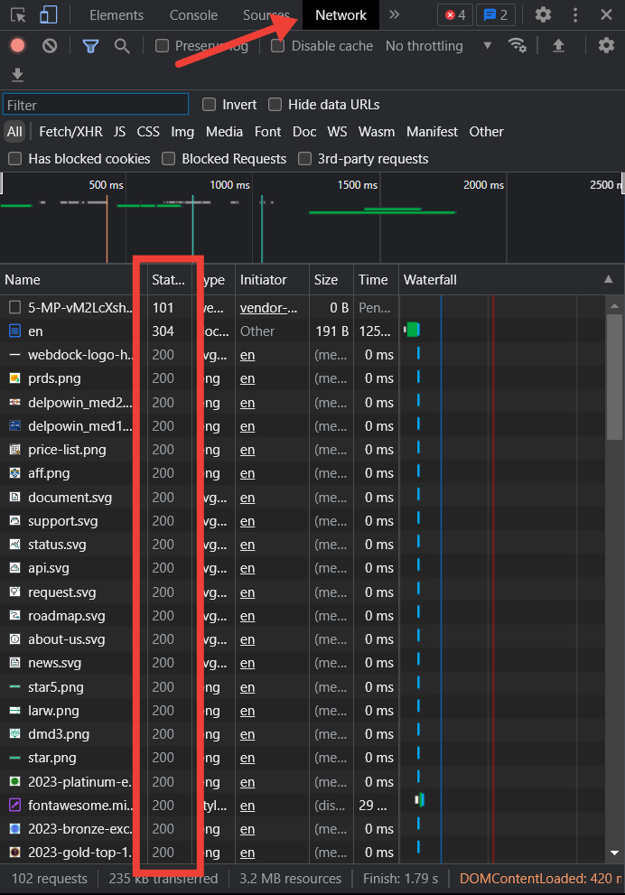This screenshot has width=625, height=895.
Task: Click the inspect element selector icon
Action: pyautogui.click(x=19, y=14)
